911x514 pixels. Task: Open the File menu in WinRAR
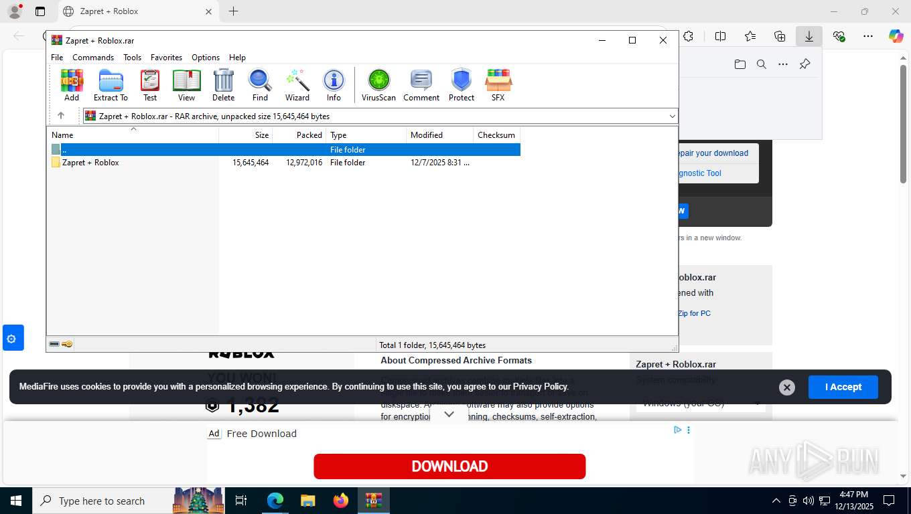57,58
